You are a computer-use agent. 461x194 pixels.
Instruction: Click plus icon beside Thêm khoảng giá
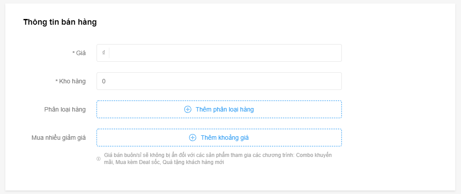(193, 138)
